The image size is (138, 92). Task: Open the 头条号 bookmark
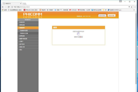click(84, 10)
